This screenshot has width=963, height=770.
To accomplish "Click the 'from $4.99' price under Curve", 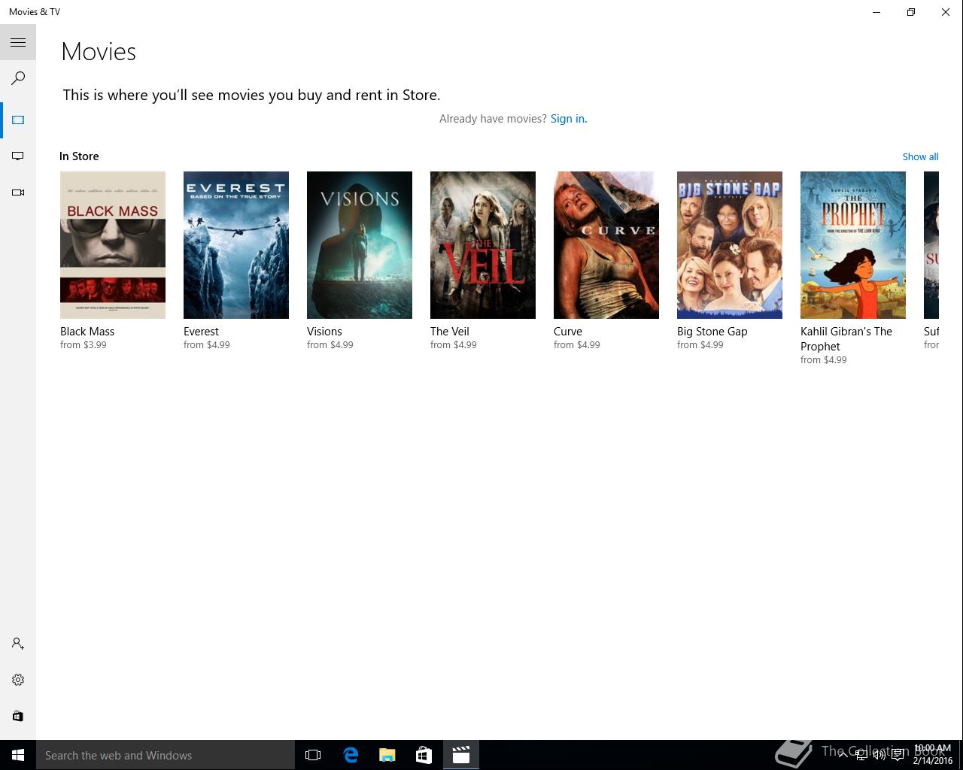I will [x=577, y=345].
